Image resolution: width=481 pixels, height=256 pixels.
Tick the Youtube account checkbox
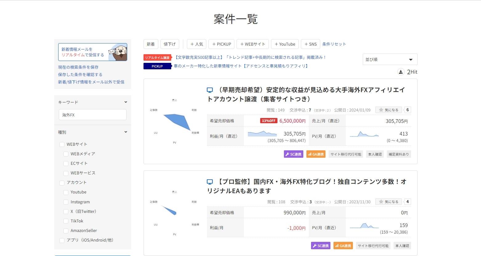(x=66, y=192)
